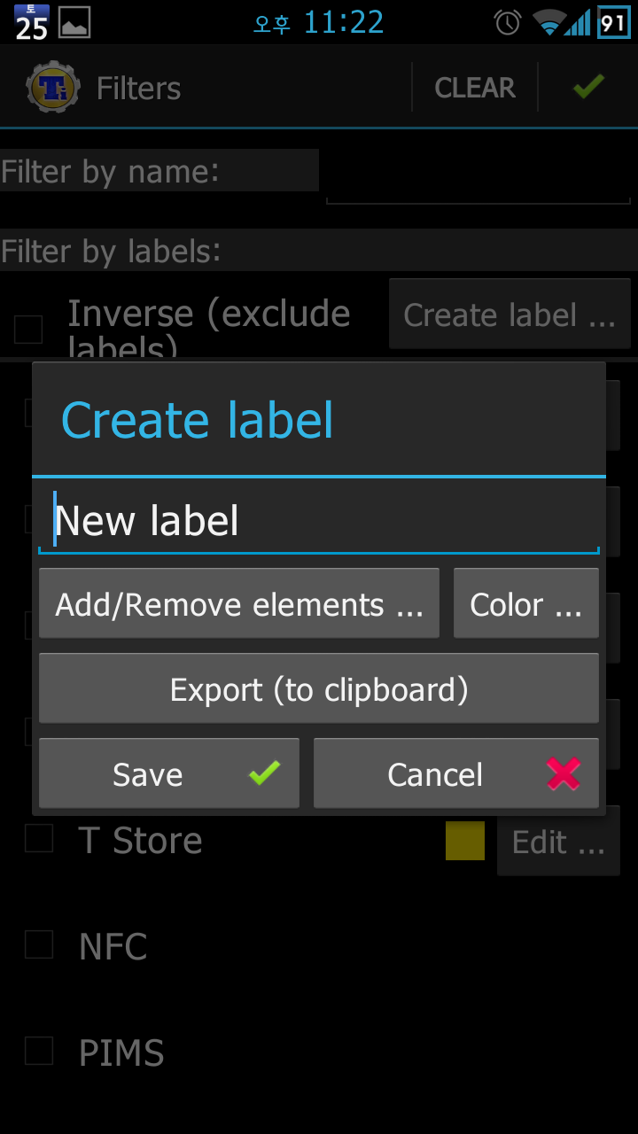Click the red X on Cancel
This screenshot has width=638, height=1134.
pos(564,773)
